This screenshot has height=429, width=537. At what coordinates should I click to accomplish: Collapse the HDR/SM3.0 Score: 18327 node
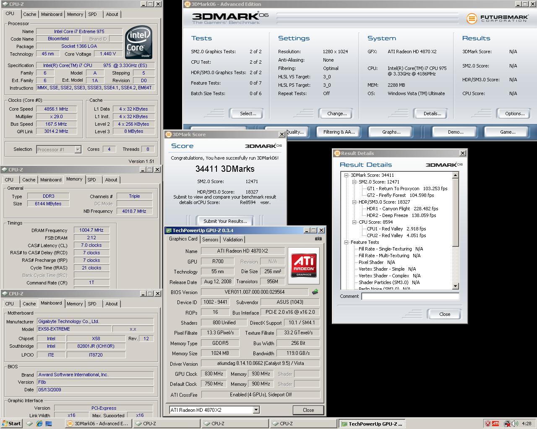(x=355, y=202)
